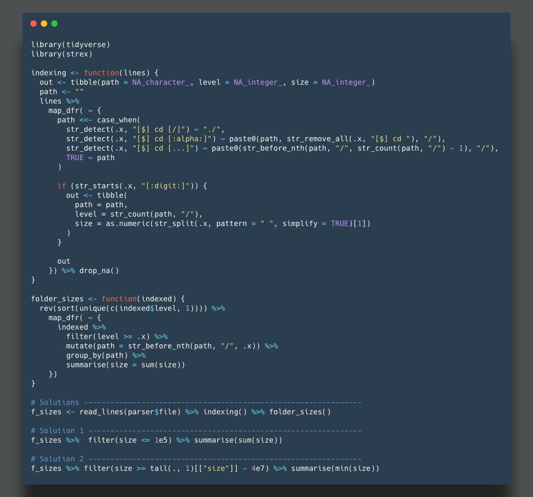The width and height of the screenshot is (533, 497).
Task: Click 'summarise(size = sum(size))' line
Action: click(126, 365)
